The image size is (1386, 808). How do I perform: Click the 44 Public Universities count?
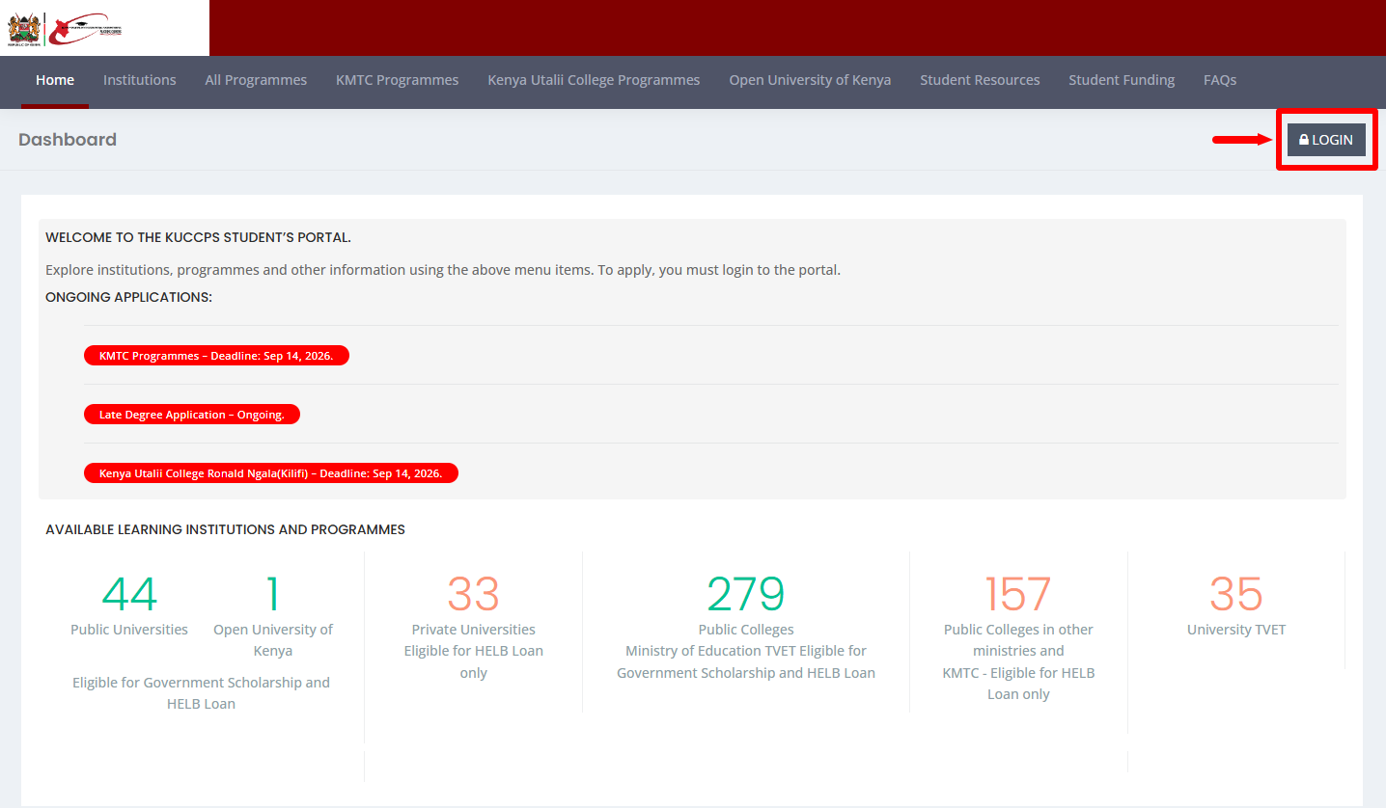pos(129,594)
